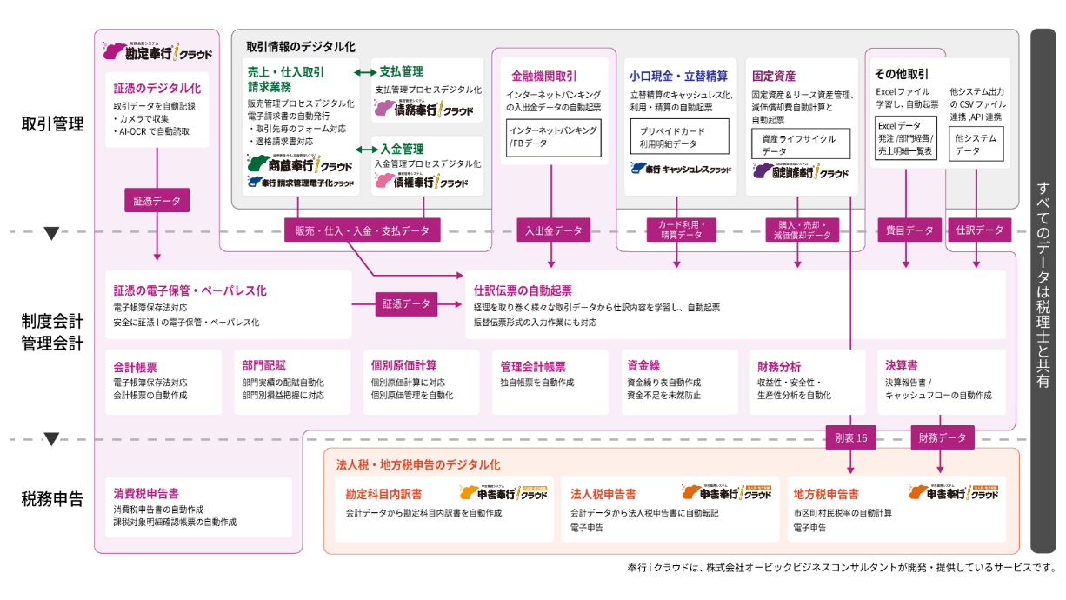Click the 金融機関取引 heading
Image resolution: width=1066 pixels, height=600 pixels.
543,76
